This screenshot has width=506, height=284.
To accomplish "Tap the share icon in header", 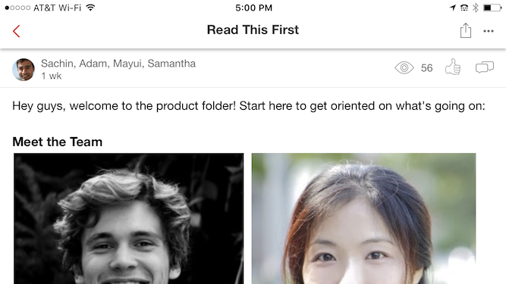I will (466, 30).
